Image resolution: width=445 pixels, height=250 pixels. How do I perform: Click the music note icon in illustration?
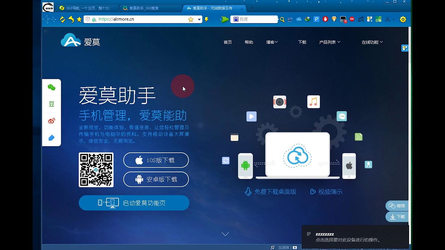pyautogui.click(x=314, y=102)
